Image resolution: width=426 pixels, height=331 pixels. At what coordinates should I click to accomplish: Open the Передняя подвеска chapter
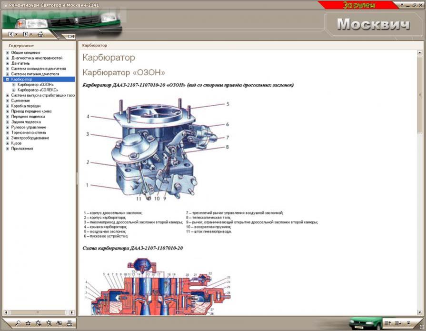(28, 117)
